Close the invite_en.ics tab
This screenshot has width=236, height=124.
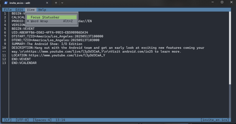(x=47, y=3)
